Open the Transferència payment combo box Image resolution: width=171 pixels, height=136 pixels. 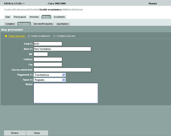pos(49,75)
